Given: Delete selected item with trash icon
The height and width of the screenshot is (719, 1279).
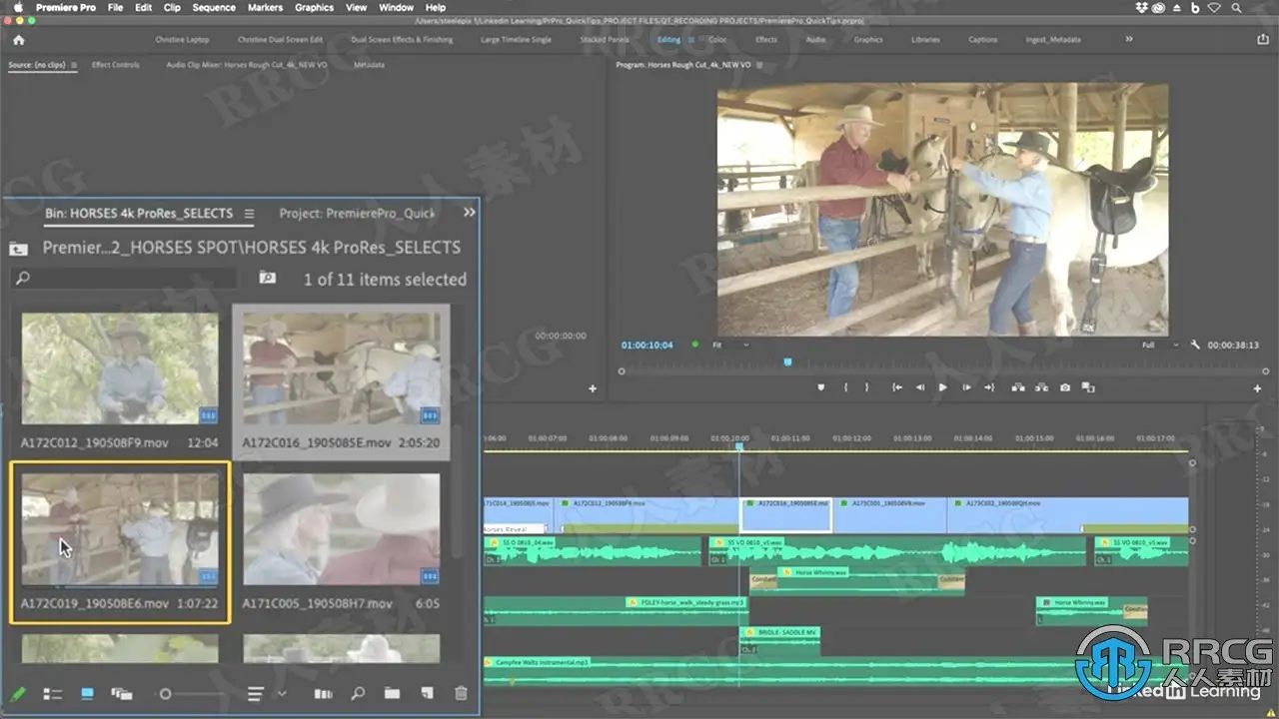Looking at the screenshot, I should click(461, 693).
